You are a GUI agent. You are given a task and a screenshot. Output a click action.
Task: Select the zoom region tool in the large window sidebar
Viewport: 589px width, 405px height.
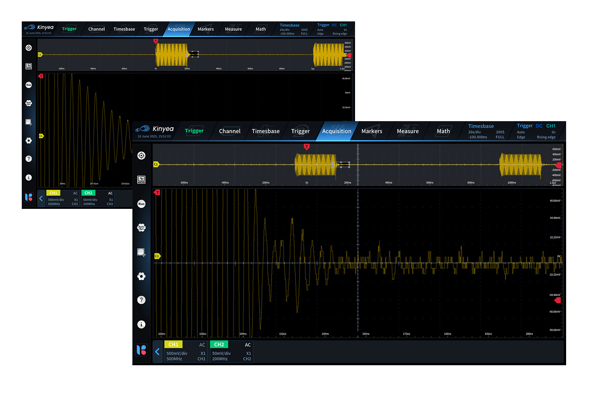click(x=141, y=252)
